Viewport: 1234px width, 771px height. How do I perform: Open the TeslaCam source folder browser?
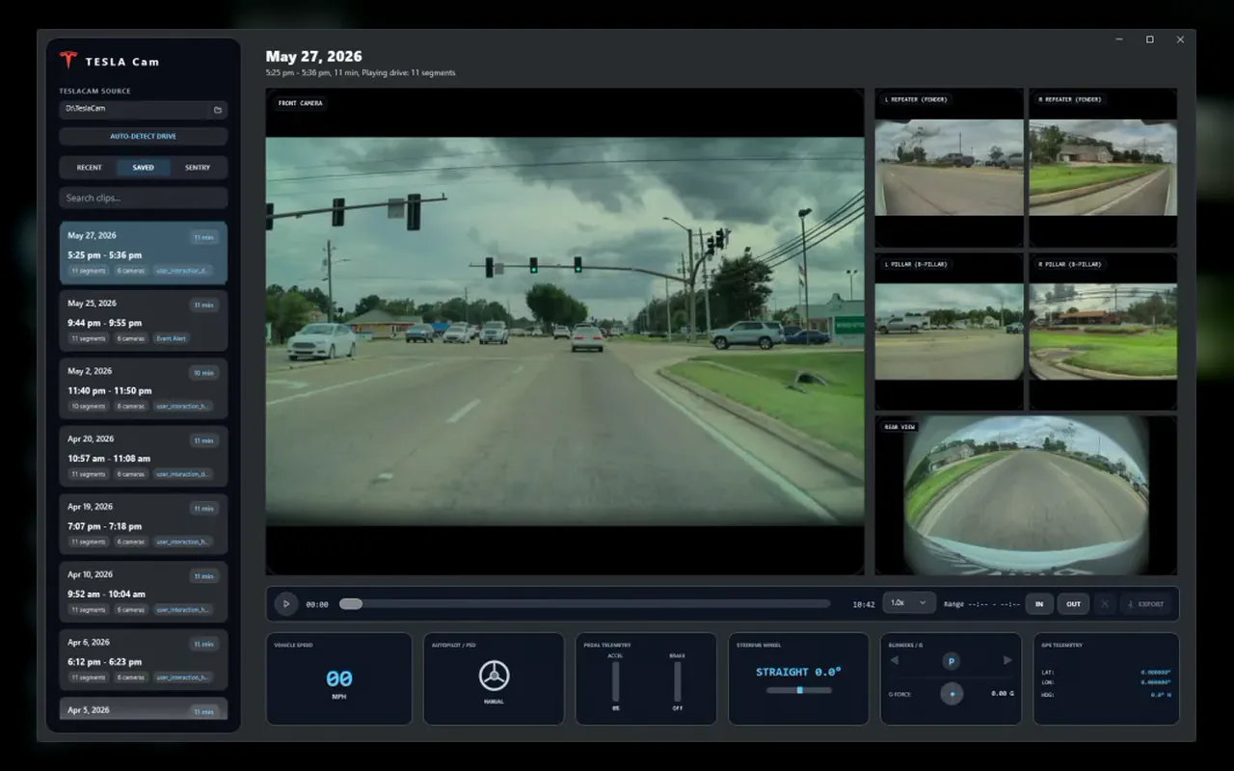click(x=219, y=110)
